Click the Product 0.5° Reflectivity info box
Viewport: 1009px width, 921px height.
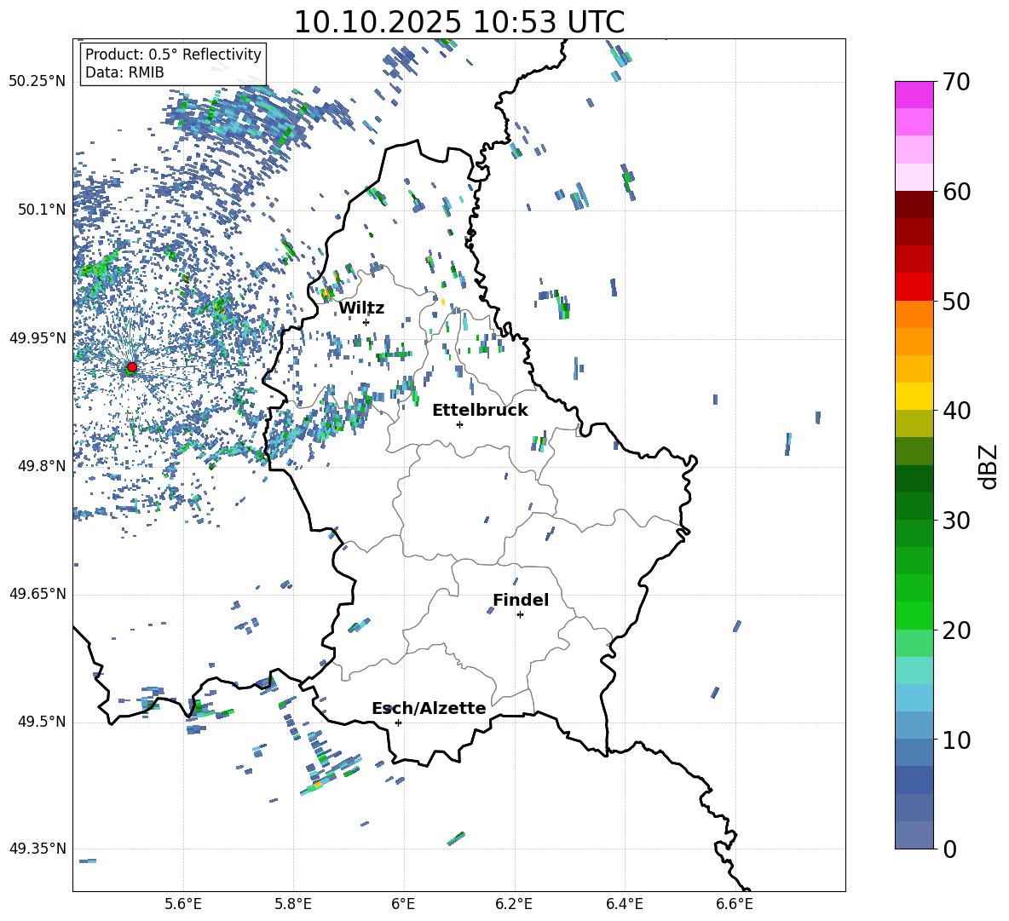tap(173, 64)
